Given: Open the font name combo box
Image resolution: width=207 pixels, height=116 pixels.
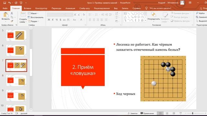Looking at the screenshot, I should (56, 15).
